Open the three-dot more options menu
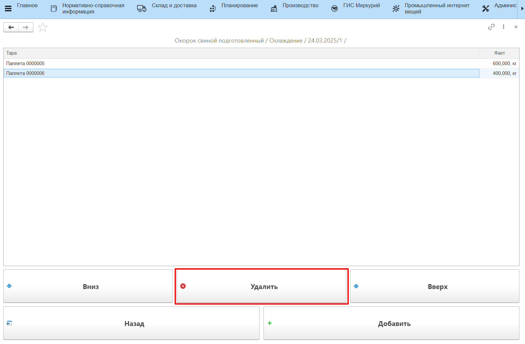The image size is (525, 344). click(x=503, y=27)
